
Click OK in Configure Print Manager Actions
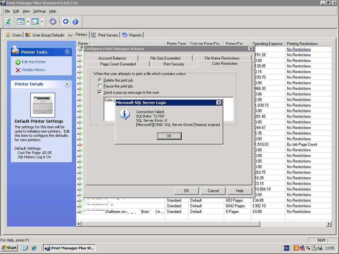(x=186, y=191)
